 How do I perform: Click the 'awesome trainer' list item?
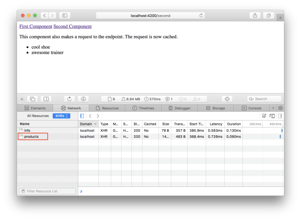tap(48, 53)
